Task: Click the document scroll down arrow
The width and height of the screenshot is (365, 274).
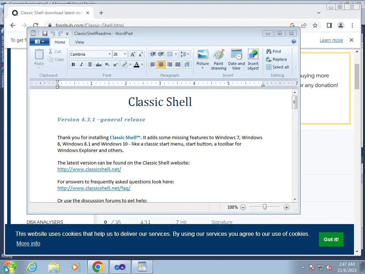Action: point(295,199)
